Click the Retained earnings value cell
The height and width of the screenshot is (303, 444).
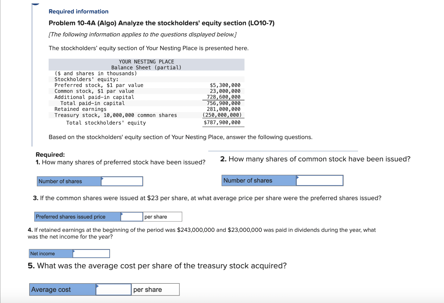click(x=224, y=109)
